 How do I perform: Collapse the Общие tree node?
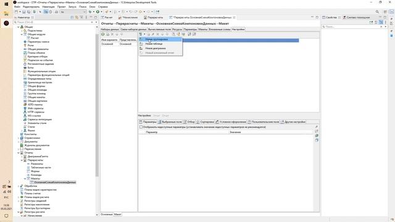click(19, 27)
